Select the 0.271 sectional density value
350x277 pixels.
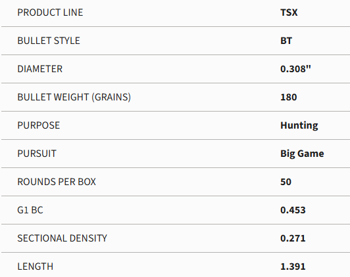293,238
